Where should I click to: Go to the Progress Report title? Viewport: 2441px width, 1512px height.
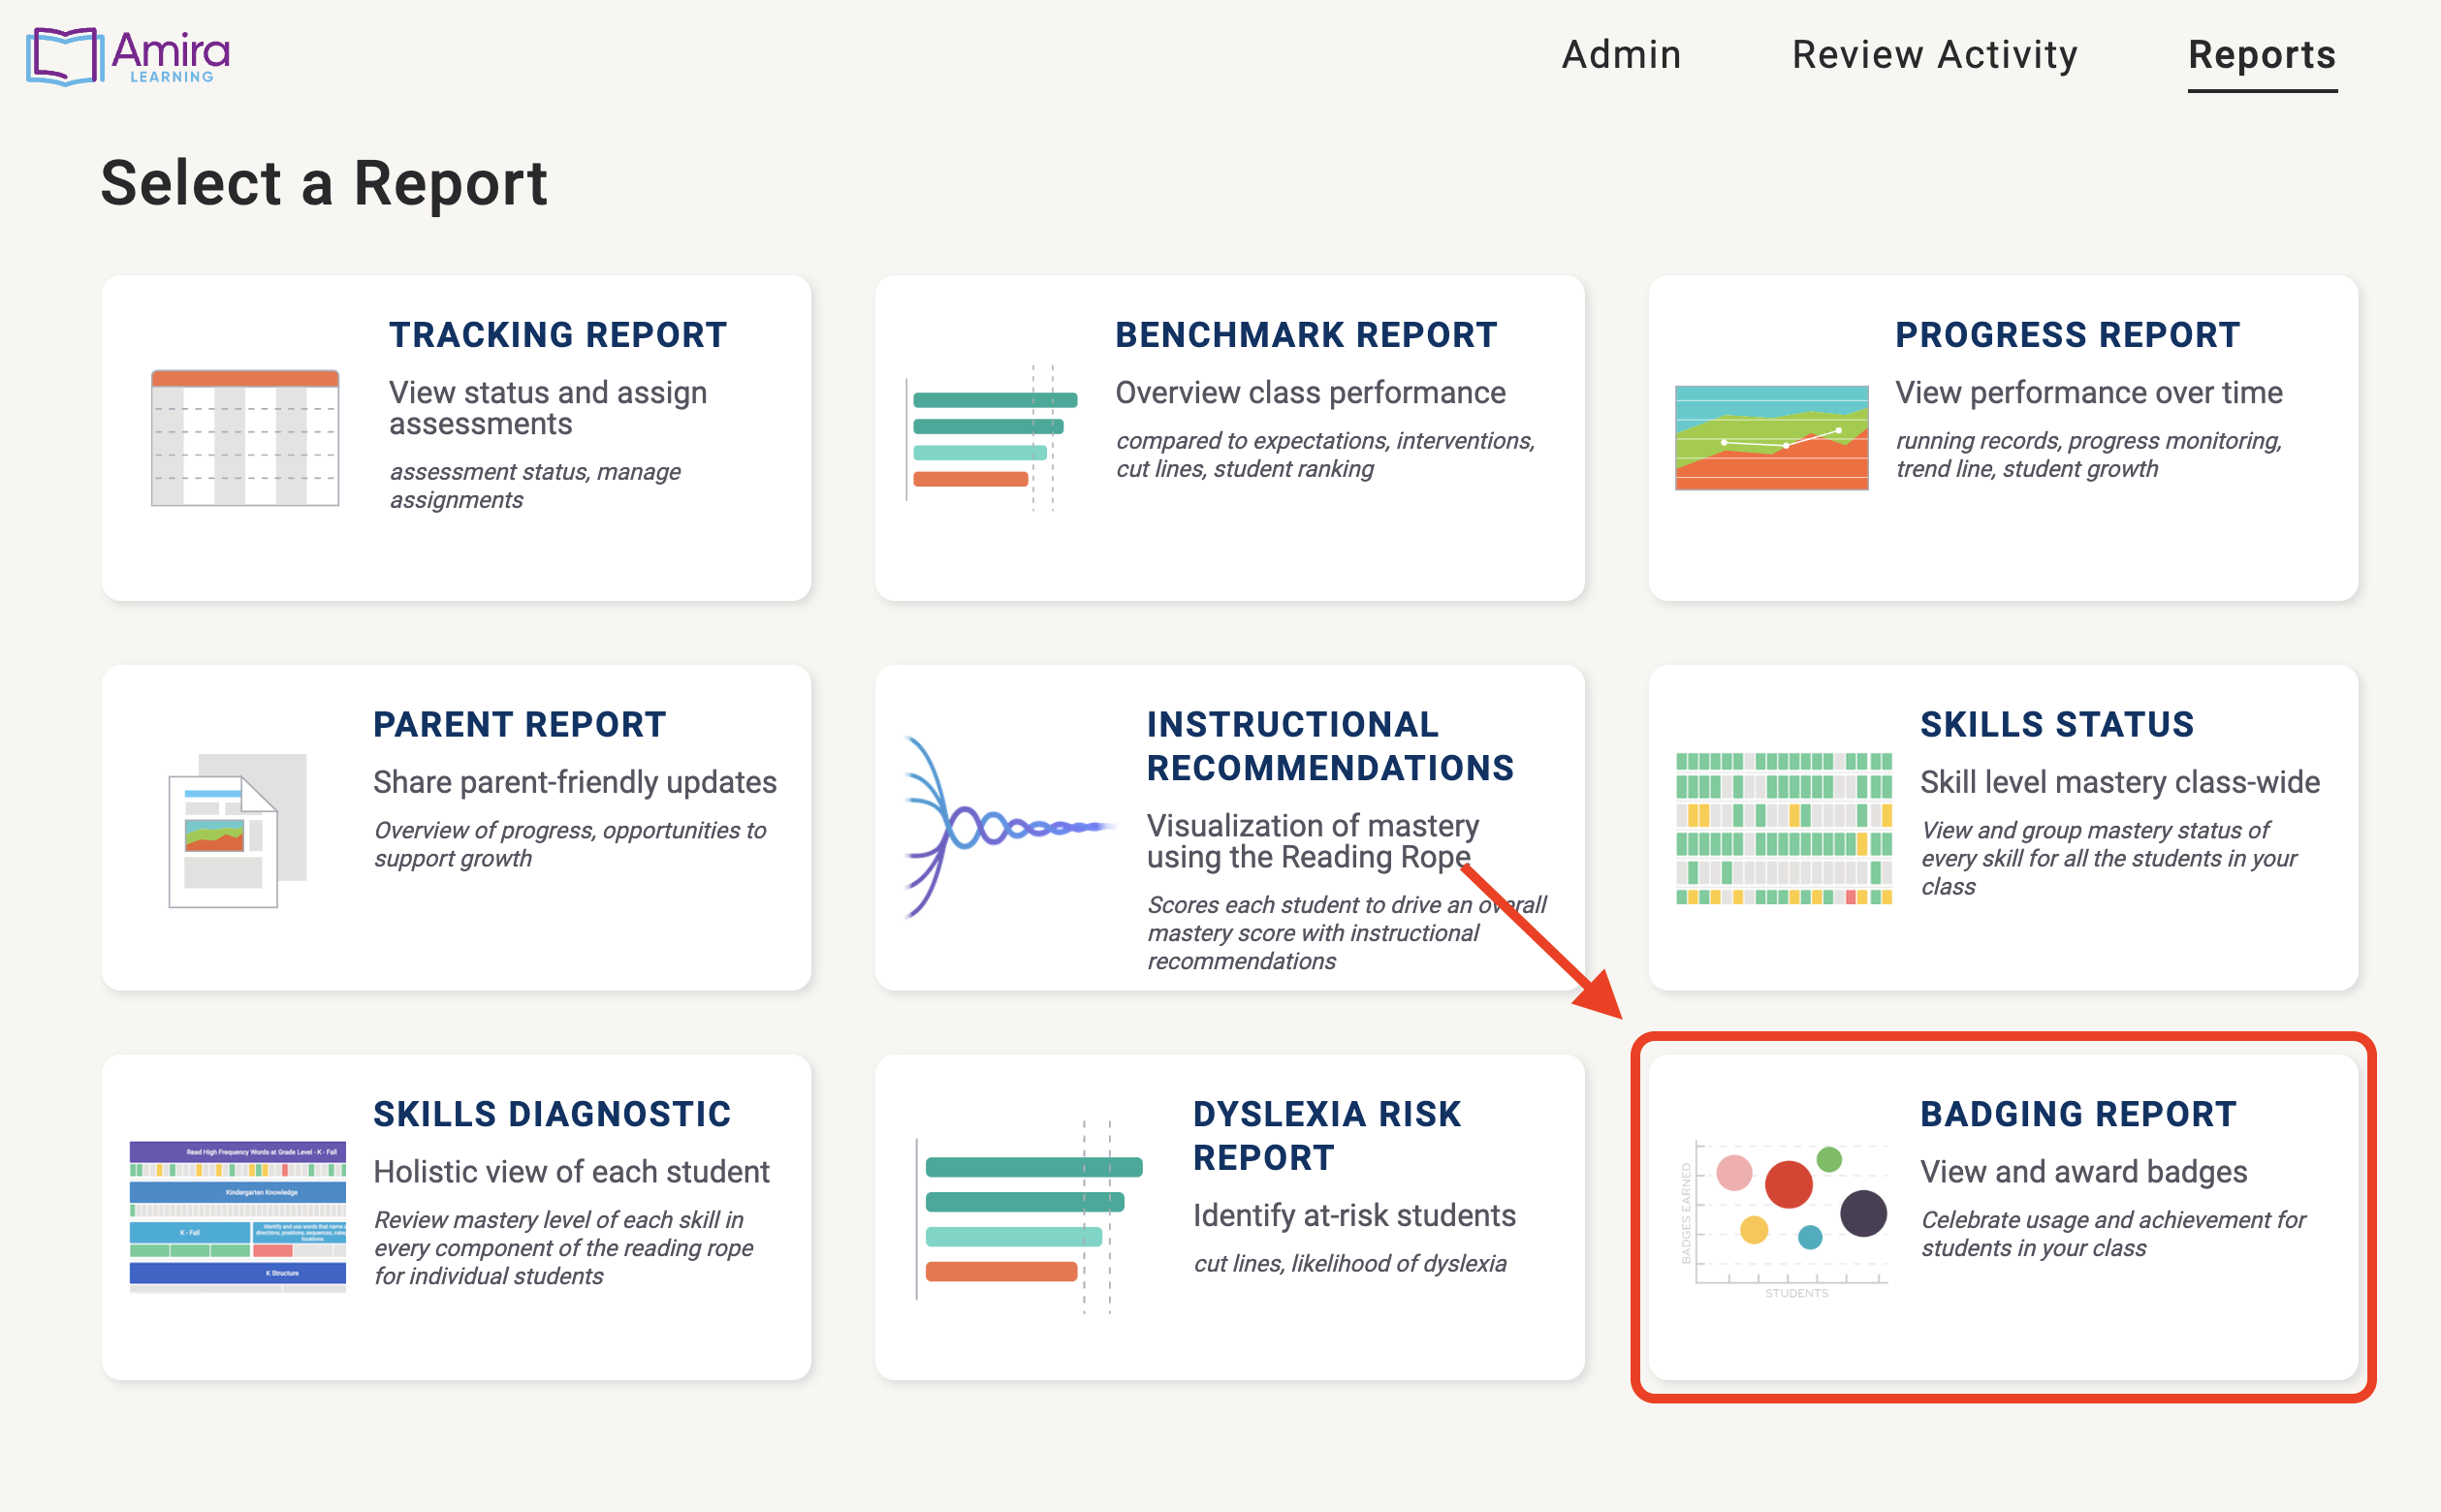pos(2067,335)
